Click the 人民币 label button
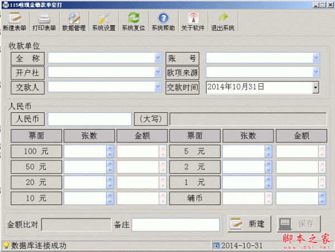 tap(27, 119)
